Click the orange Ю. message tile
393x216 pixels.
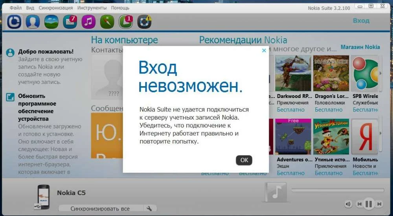pyautogui.click(x=107, y=135)
